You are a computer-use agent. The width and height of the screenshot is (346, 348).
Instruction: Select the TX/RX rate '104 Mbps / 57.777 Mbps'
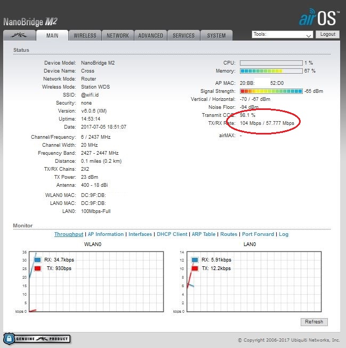[x=267, y=123]
